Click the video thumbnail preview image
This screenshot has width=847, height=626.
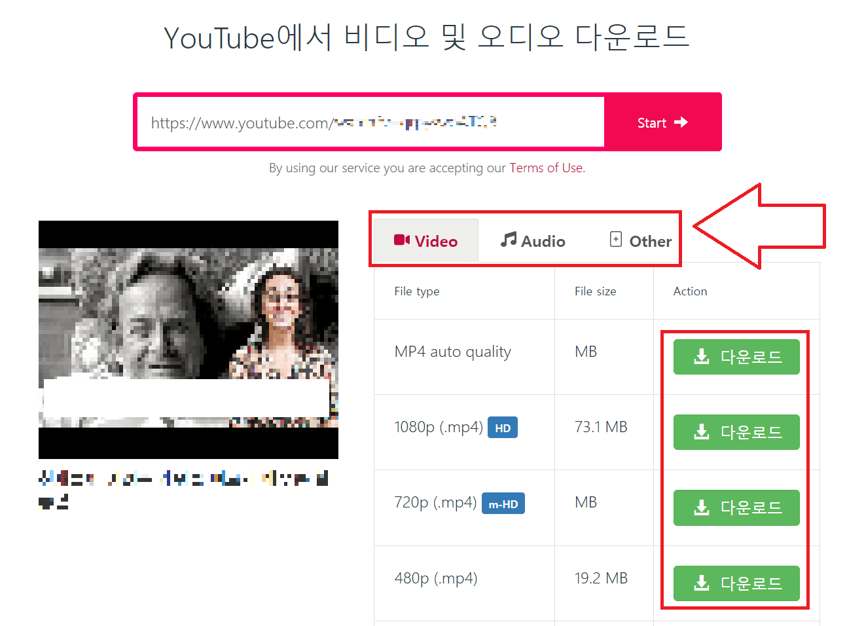click(189, 339)
